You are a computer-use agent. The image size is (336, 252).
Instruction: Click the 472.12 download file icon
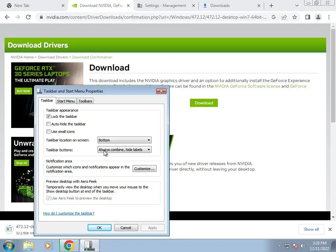tap(9, 229)
